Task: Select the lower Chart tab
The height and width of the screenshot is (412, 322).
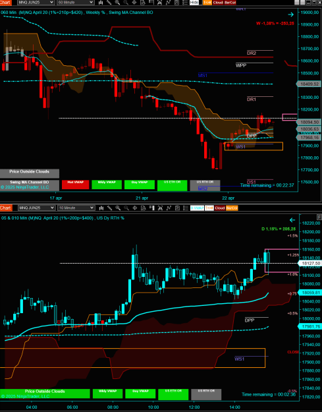Action: tap(5, 208)
